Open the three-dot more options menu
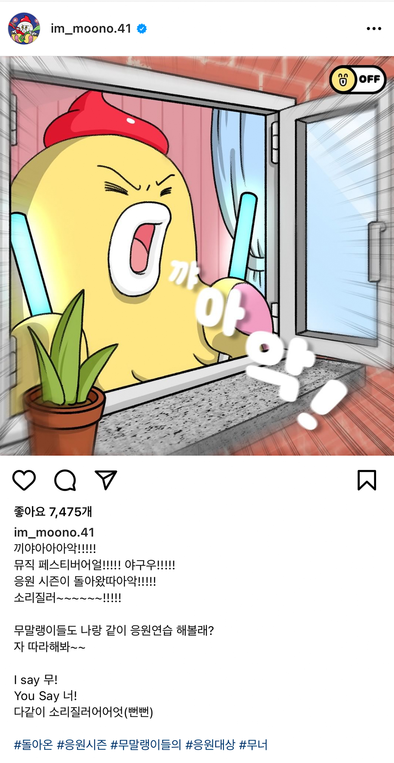The width and height of the screenshot is (394, 763). pos(374,28)
